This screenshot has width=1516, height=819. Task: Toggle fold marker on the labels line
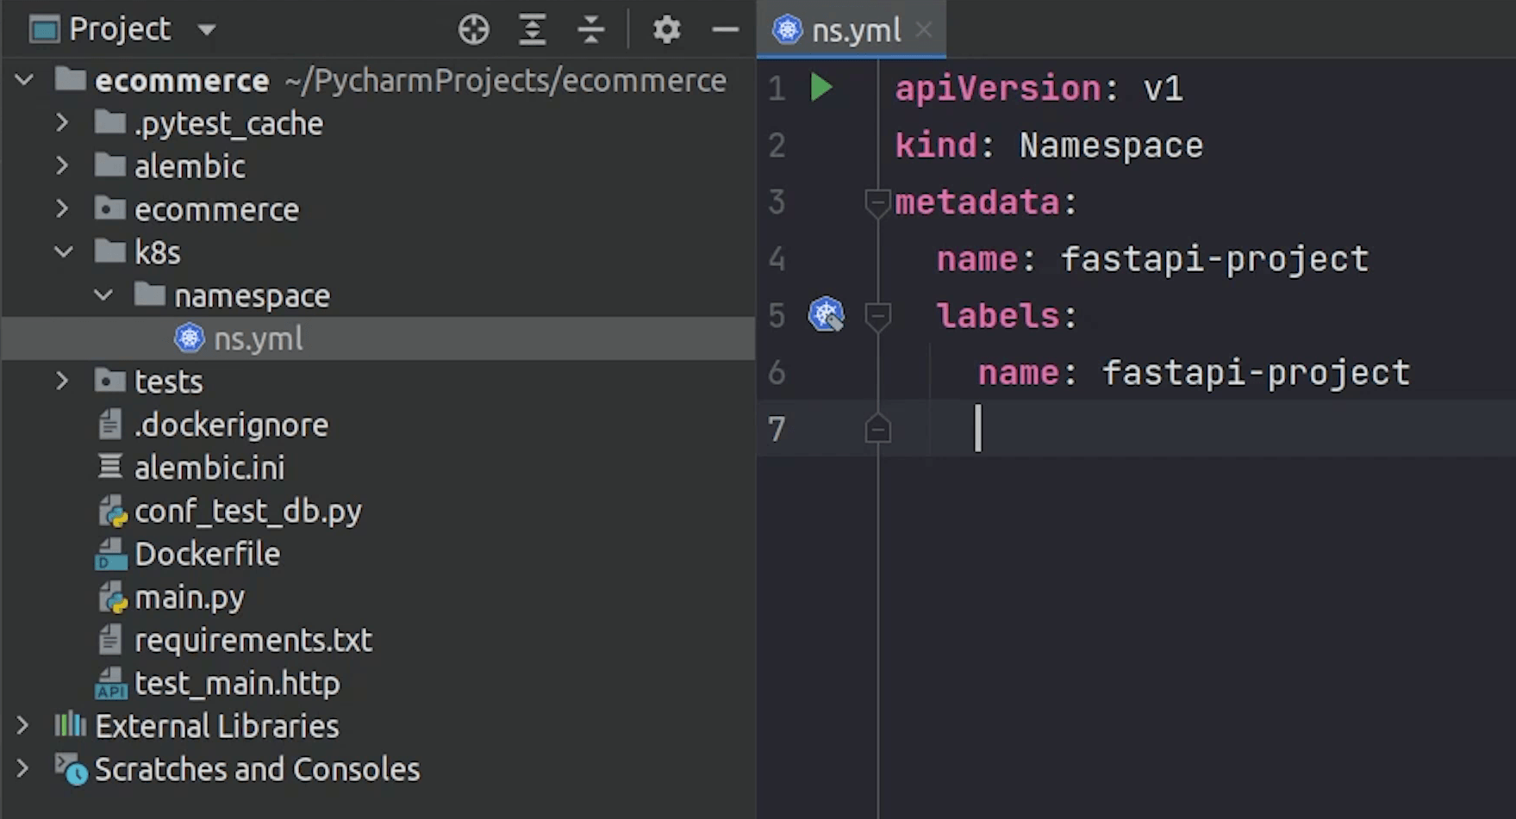click(877, 317)
